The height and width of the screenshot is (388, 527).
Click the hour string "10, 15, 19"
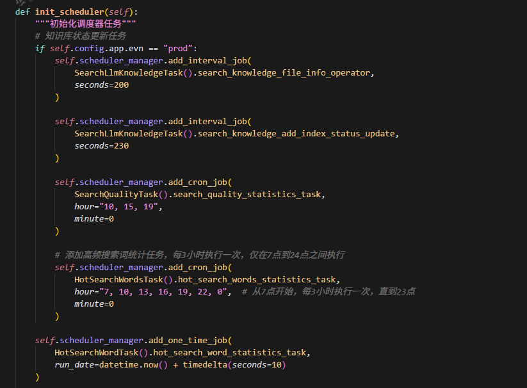coord(129,207)
